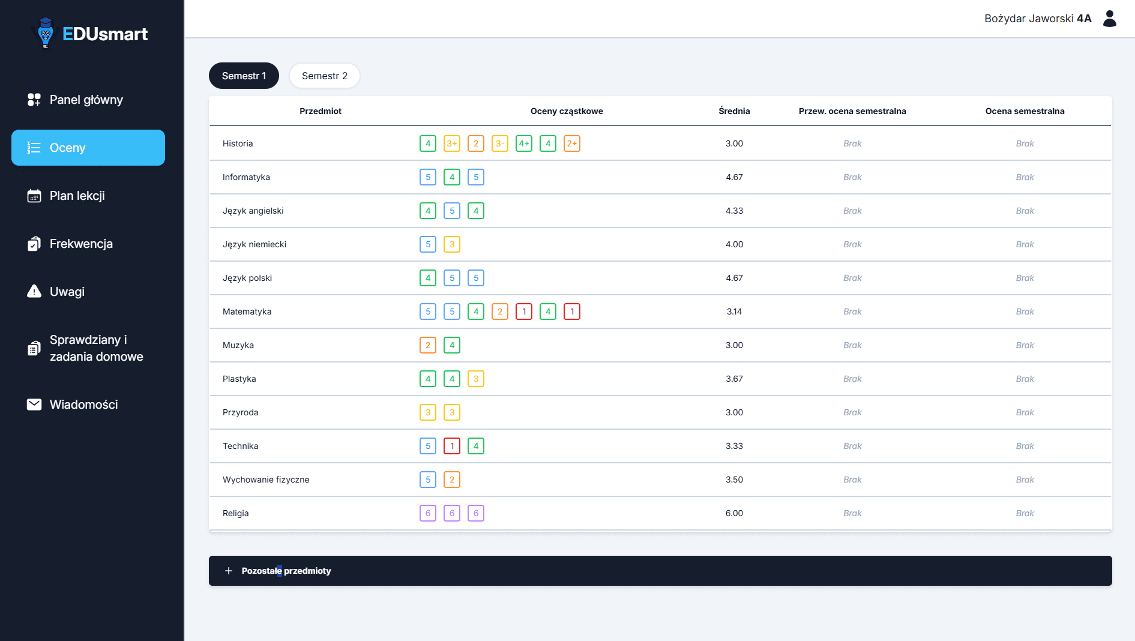Open the user profile avatar icon
Image resolution: width=1135 pixels, height=641 pixels.
tap(1110, 19)
